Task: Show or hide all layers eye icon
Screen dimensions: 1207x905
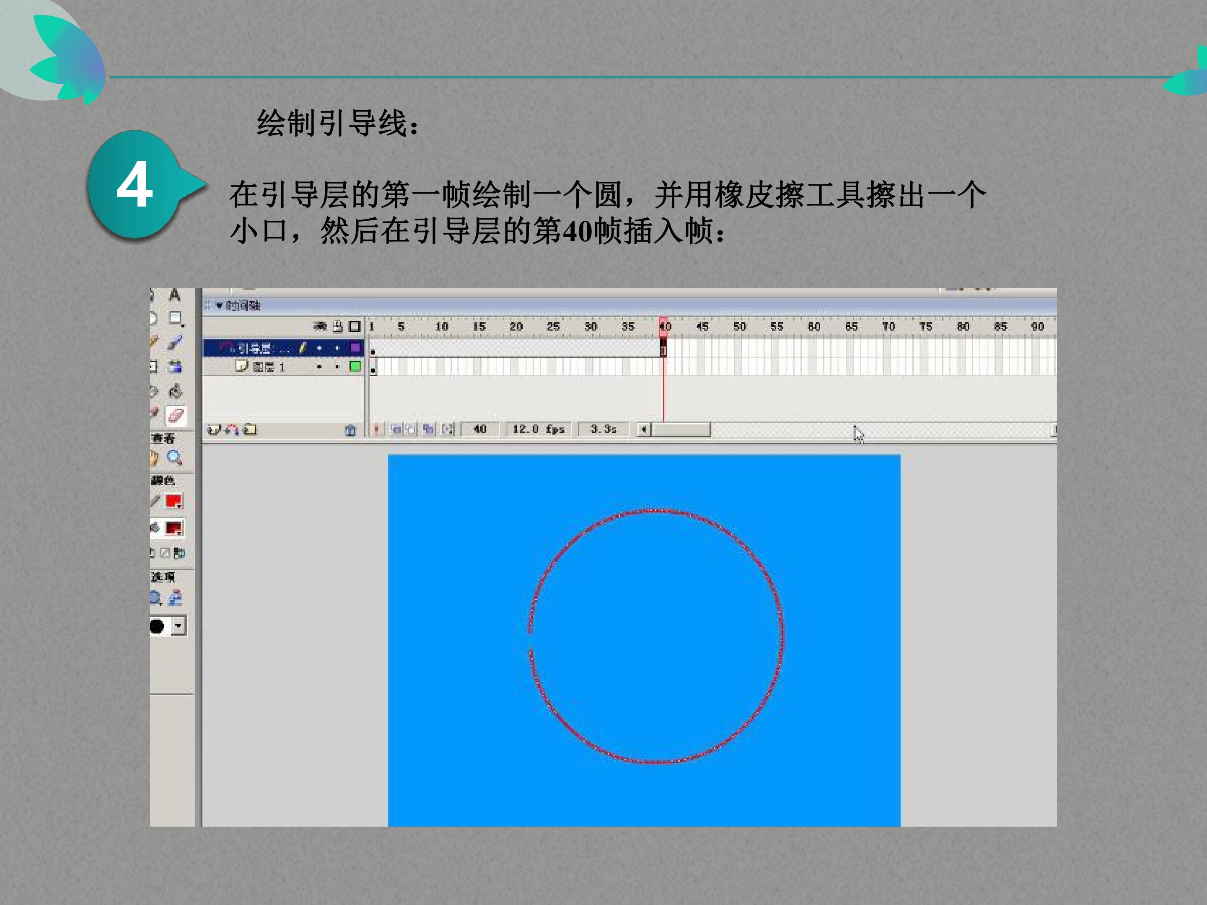Action: [320, 326]
